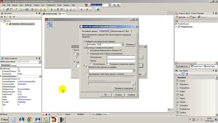Screen dimensions: 218x123
Task: Open Object Inspector component selector dropdown
Action: (40, 62)
